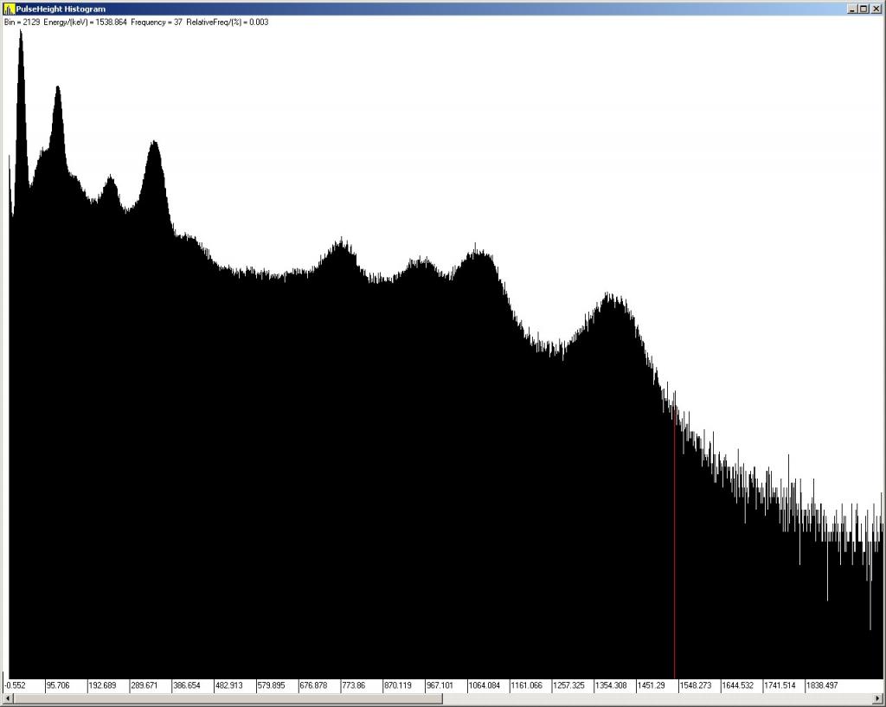Click the -0.552 x-axis origin label
This screenshot has height=707, width=886.
pos(17,685)
